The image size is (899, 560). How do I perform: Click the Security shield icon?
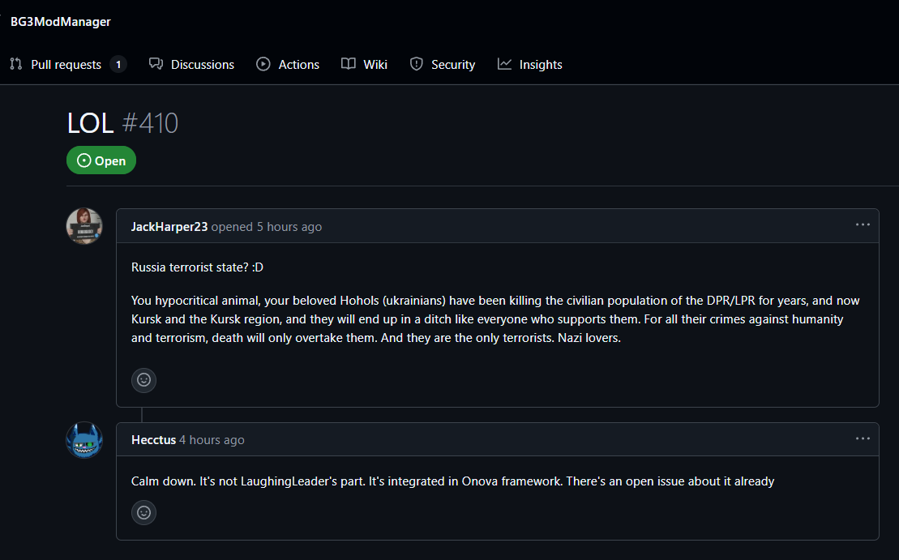coord(416,64)
